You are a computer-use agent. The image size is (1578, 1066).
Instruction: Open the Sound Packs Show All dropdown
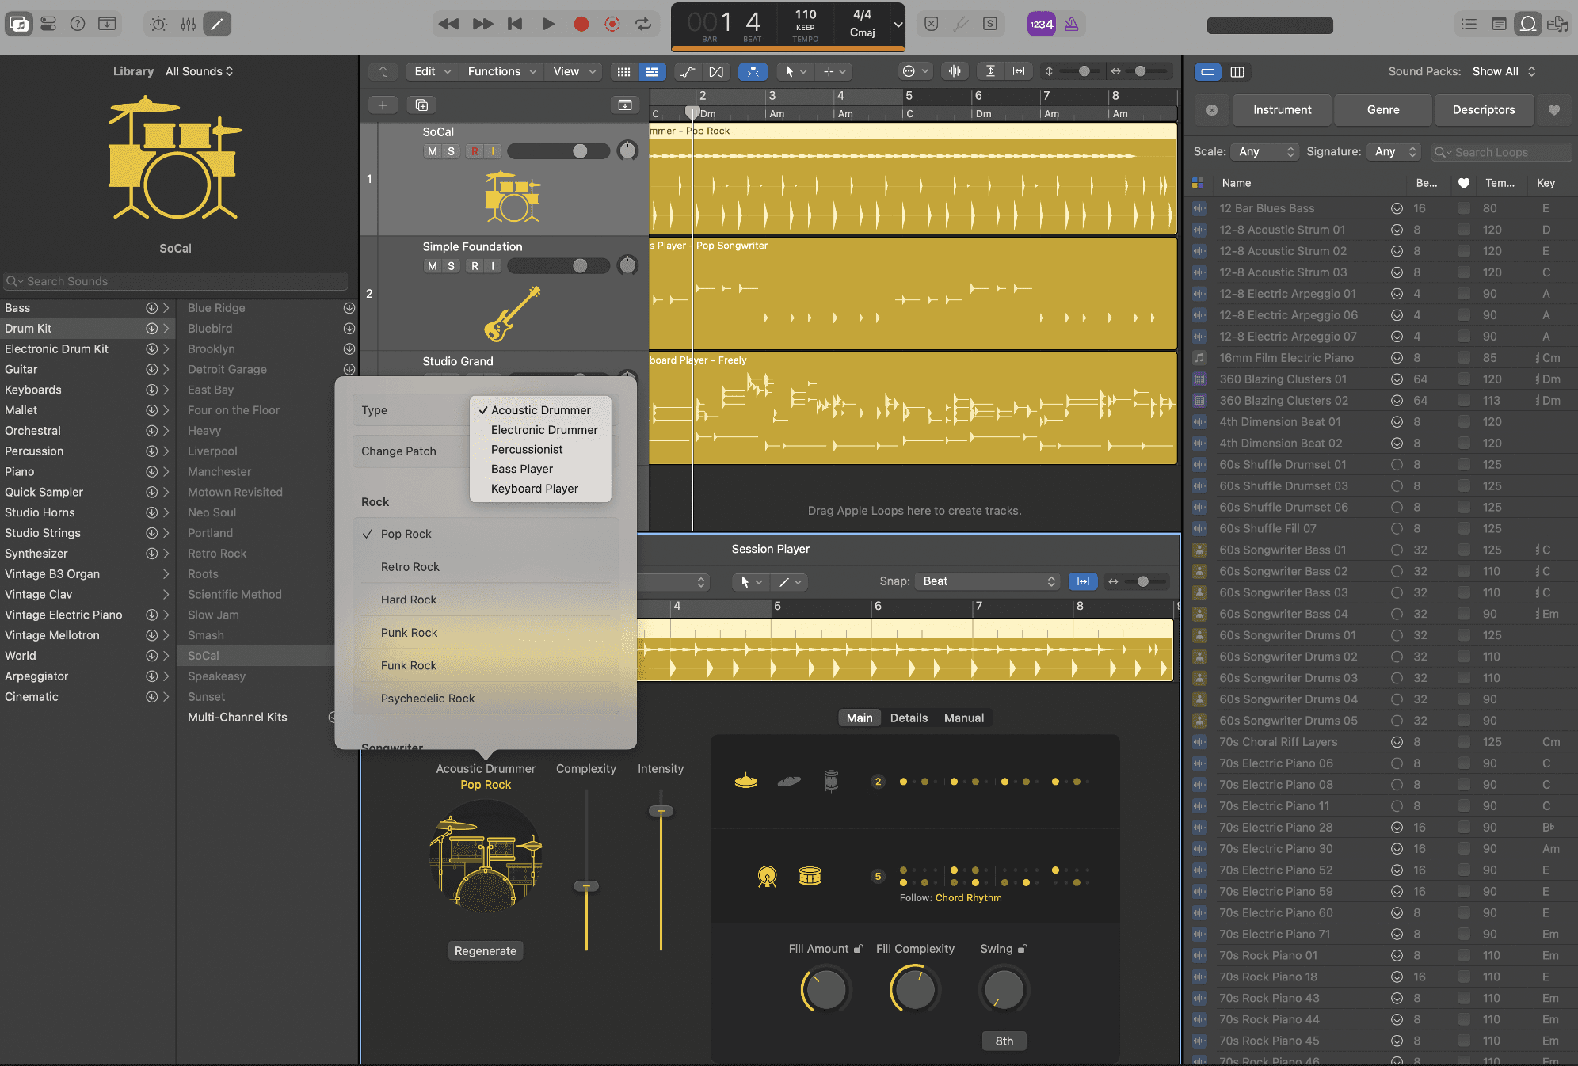pos(1504,71)
